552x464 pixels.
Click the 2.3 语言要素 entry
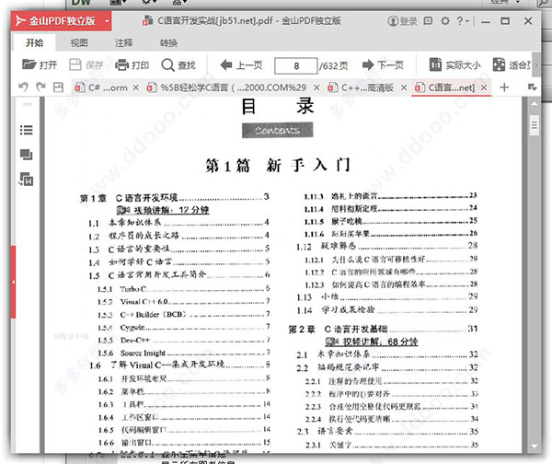(x=387, y=431)
